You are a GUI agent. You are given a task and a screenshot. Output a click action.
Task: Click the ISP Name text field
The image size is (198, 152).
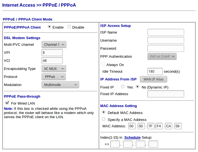[x=166, y=32]
